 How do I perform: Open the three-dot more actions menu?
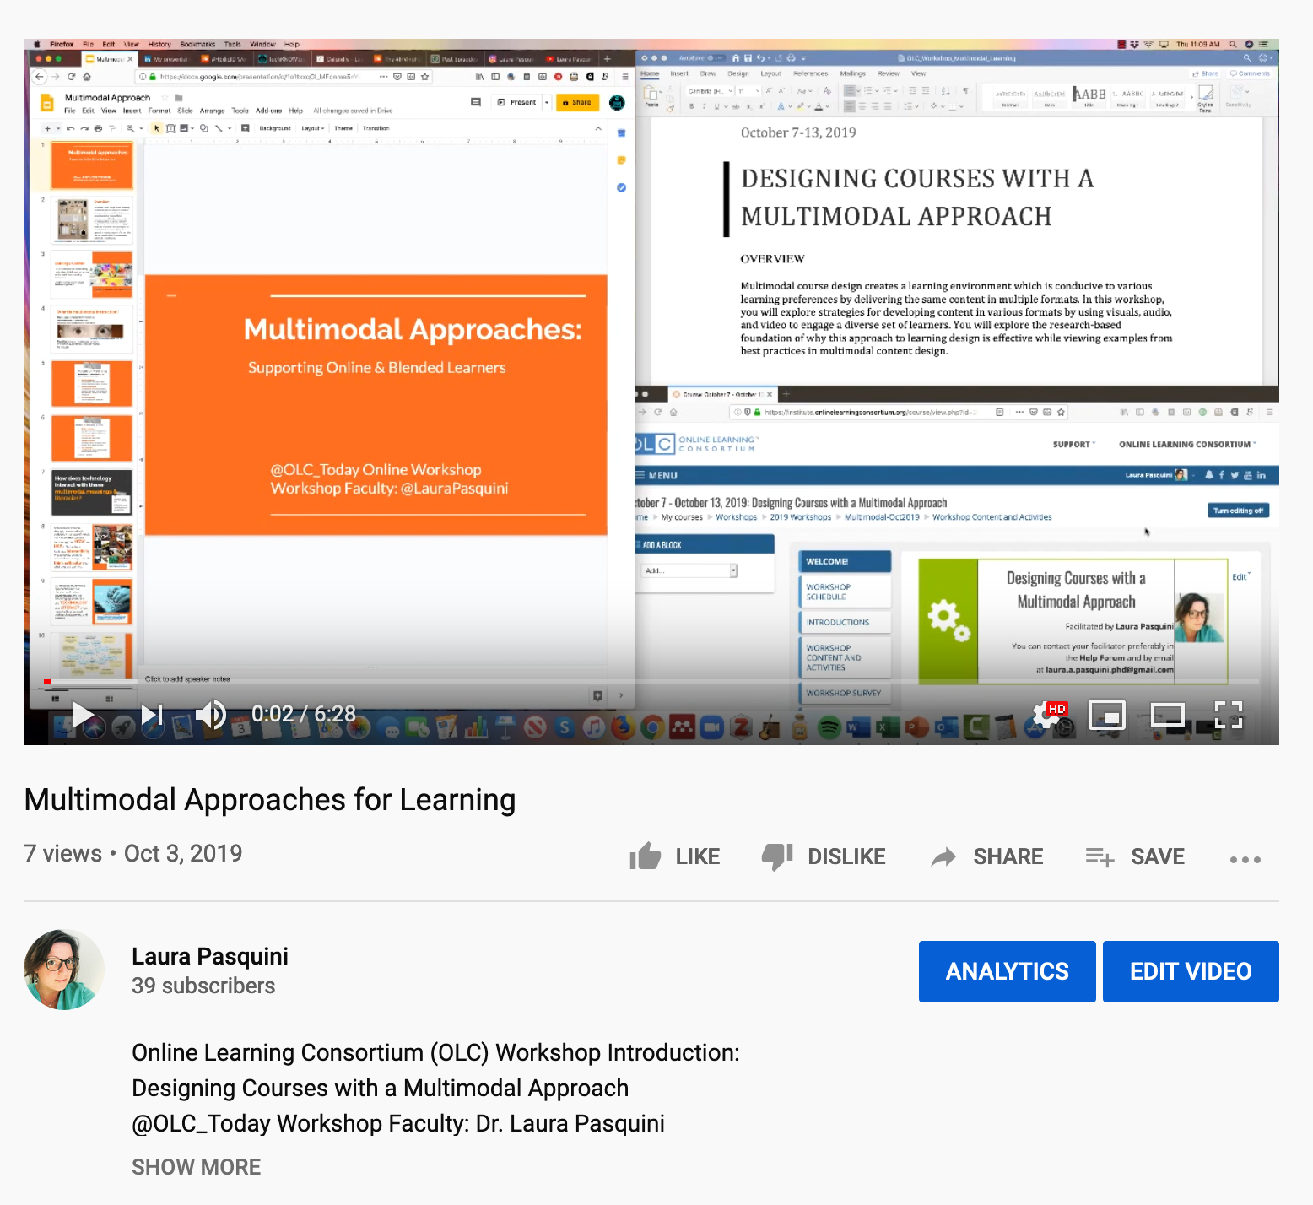[x=1245, y=859]
